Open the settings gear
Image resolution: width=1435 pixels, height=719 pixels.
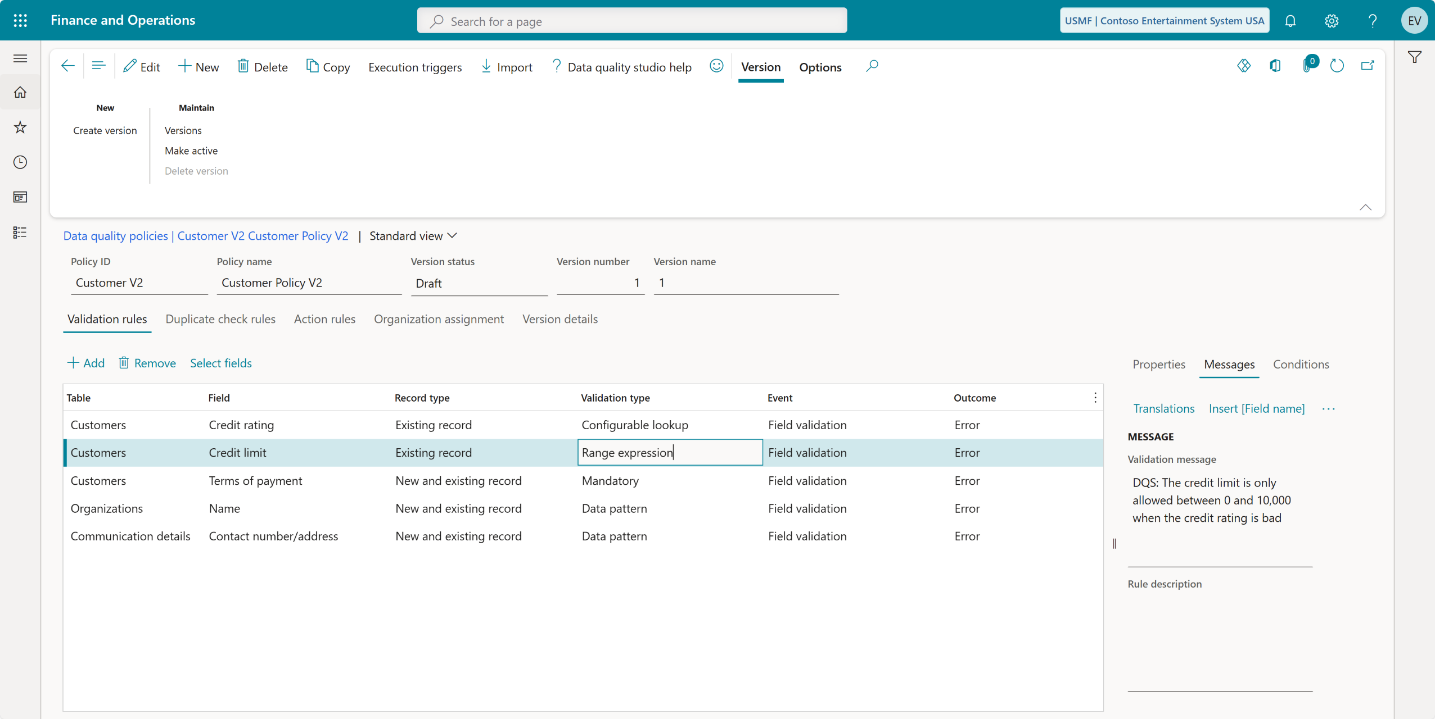(x=1332, y=21)
